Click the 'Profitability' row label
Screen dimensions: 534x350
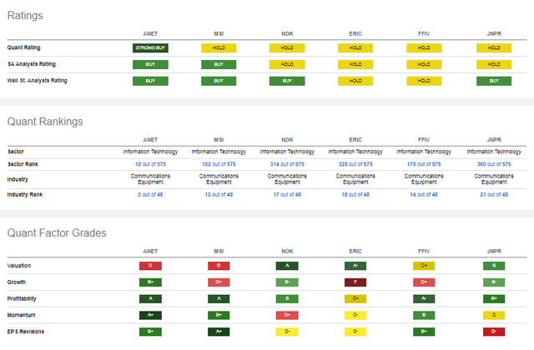click(22, 298)
